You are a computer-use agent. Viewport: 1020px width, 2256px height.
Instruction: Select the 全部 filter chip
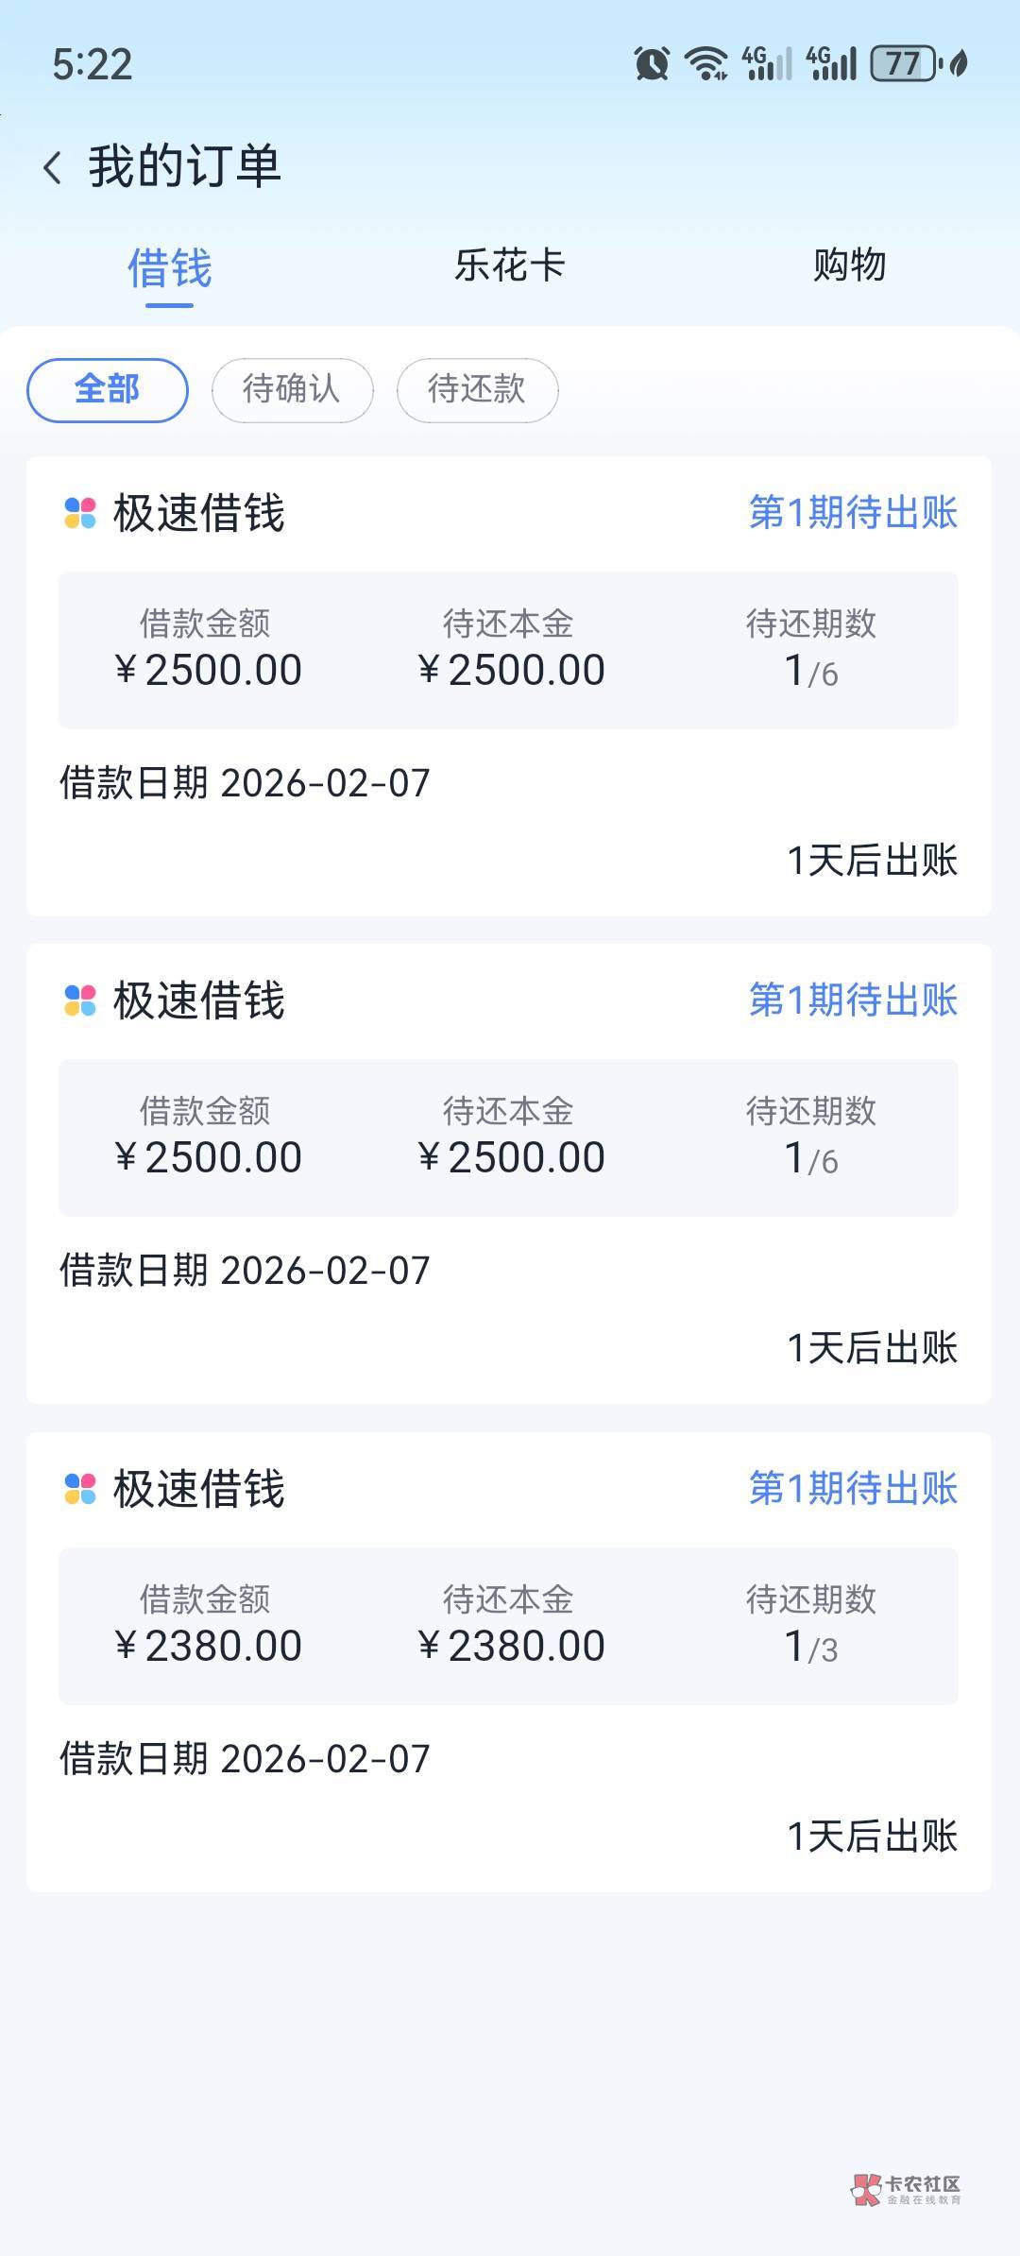coord(108,389)
